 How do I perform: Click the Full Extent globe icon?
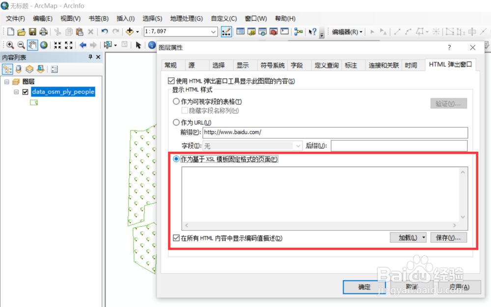point(44,45)
